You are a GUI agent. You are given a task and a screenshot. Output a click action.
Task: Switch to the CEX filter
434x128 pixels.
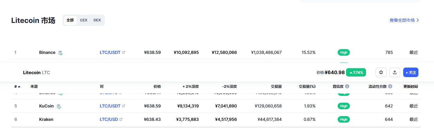click(84, 20)
